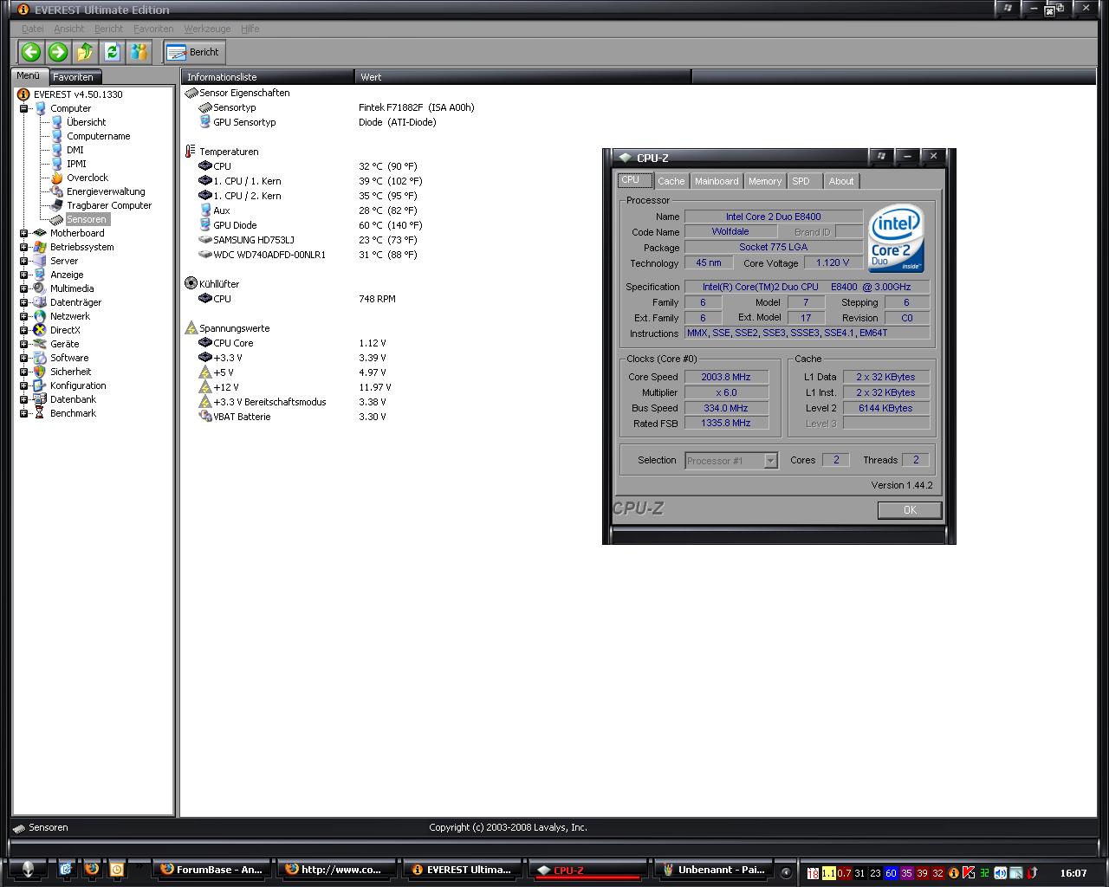
Task: Select the Sensoren tree item
Action: (x=86, y=219)
